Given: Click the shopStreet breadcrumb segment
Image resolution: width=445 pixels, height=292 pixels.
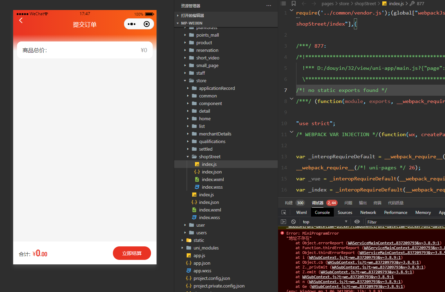Looking at the screenshot, I should point(365,3).
